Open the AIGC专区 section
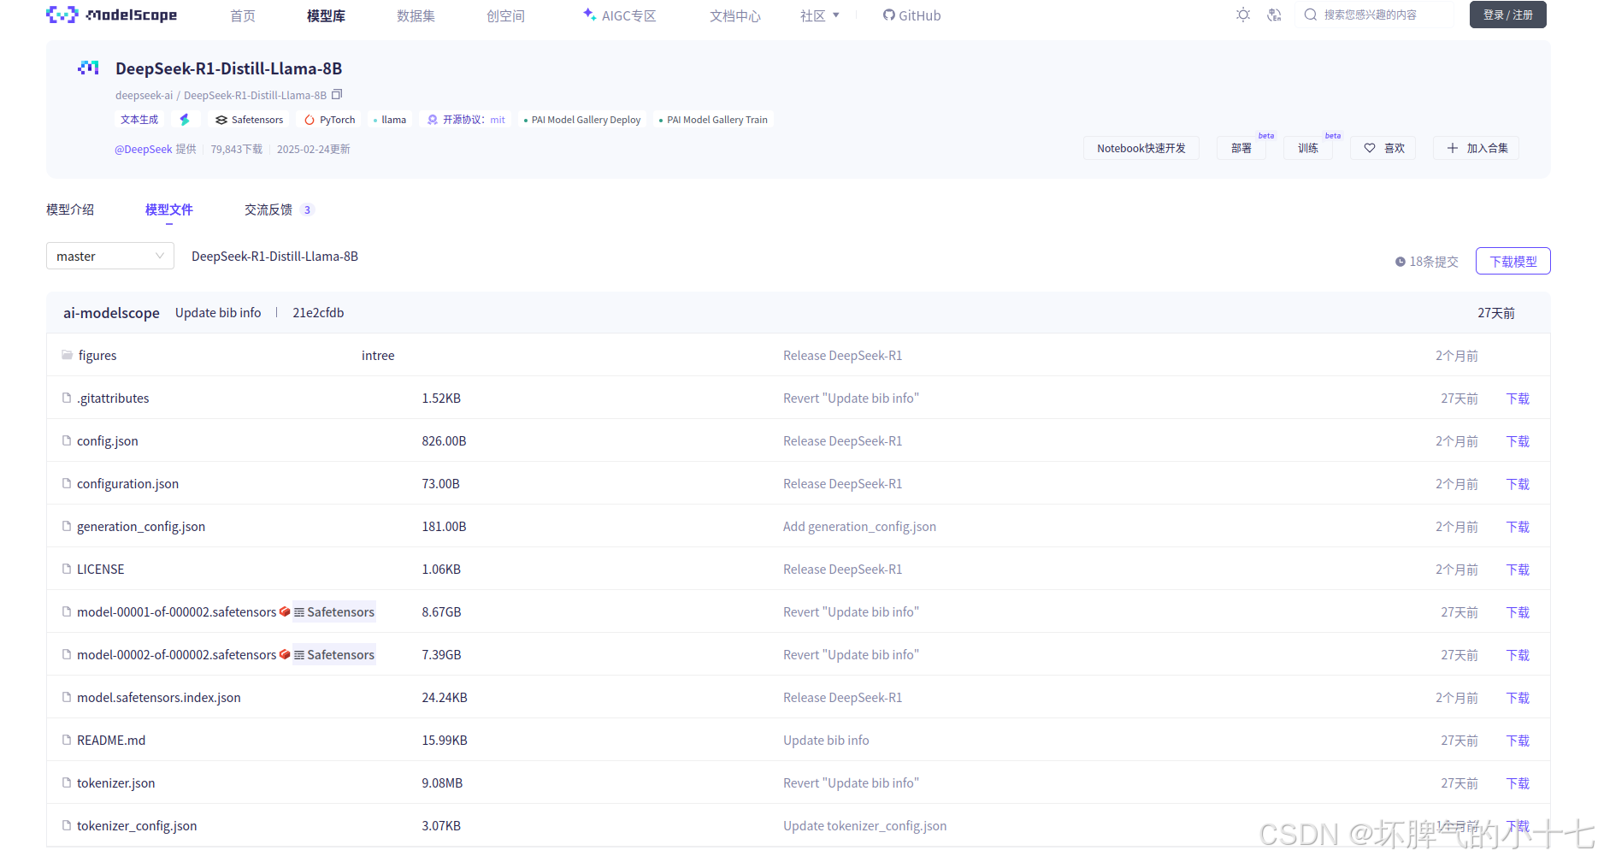 coord(619,15)
